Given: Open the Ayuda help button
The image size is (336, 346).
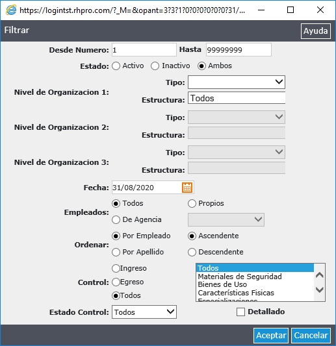Looking at the screenshot, I should coord(315,31).
